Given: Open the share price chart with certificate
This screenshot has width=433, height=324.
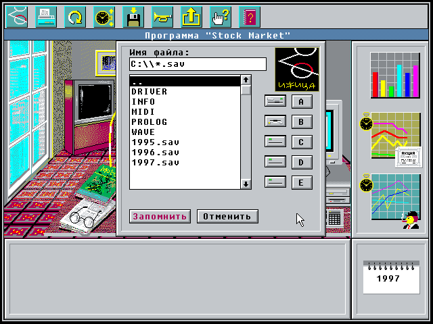Looking at the screenshot, I should [391, 140].
